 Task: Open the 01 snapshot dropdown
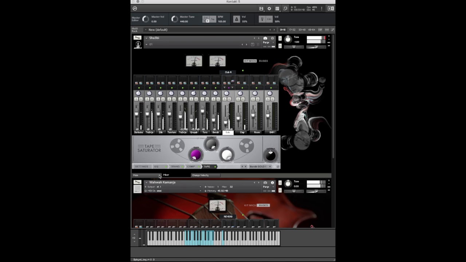click(x=146, y=44)
